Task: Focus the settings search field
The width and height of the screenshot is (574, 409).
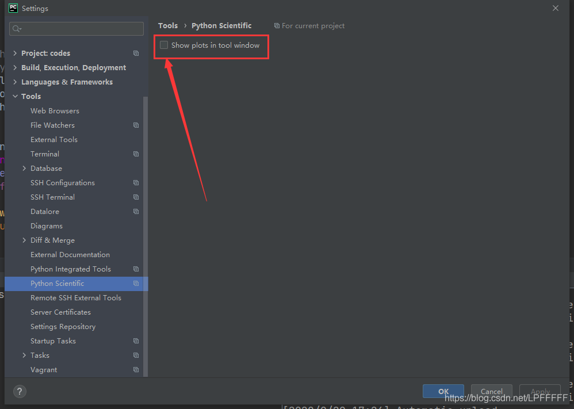Action: [76, 29]
